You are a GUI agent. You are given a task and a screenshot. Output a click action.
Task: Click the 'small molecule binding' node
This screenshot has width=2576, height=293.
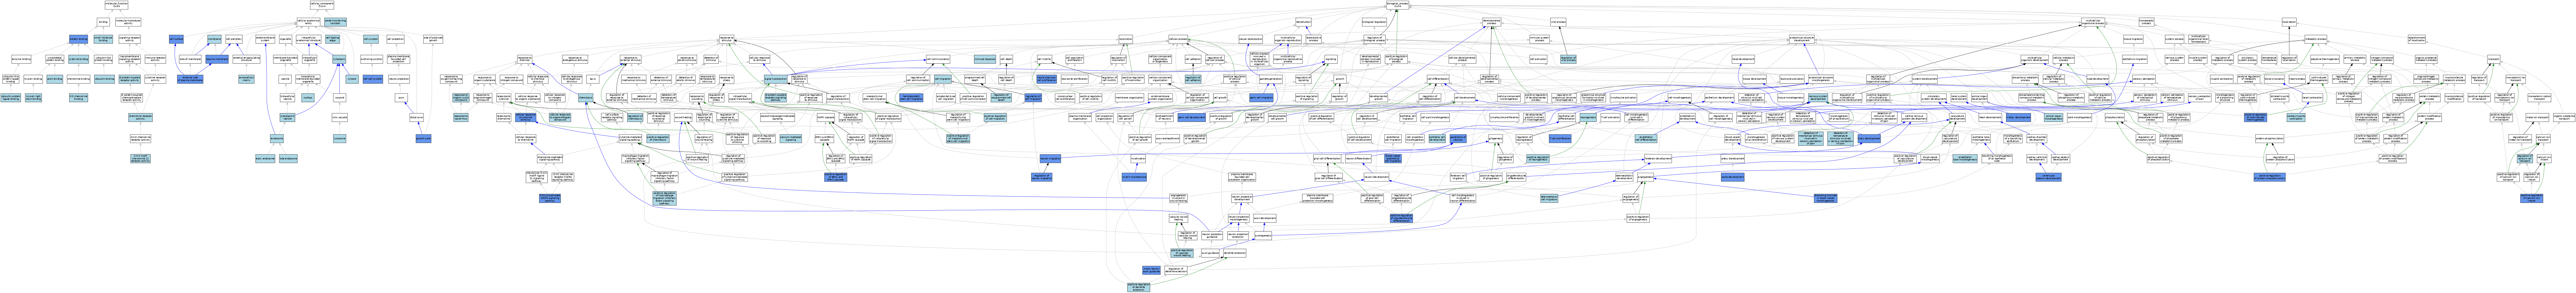103,39
